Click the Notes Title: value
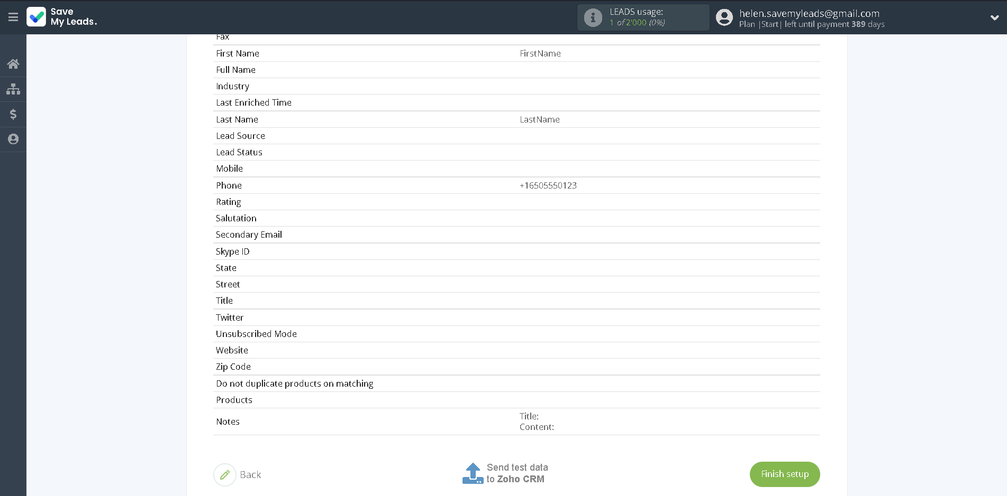1007x496 pixels. coord(529,416)
